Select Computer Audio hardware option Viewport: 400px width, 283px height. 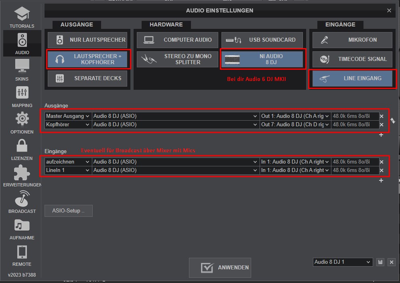[x=177, y=40]
